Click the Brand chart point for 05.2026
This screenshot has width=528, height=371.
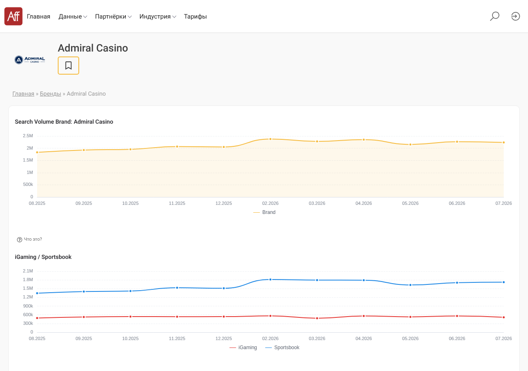click(410, 144)
